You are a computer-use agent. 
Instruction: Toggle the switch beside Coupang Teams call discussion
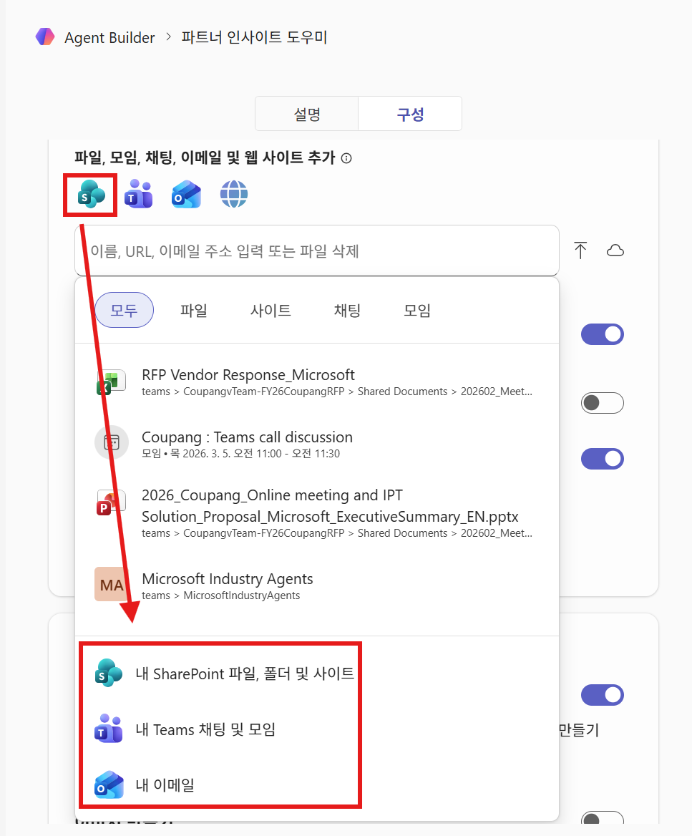click(603, 459)
